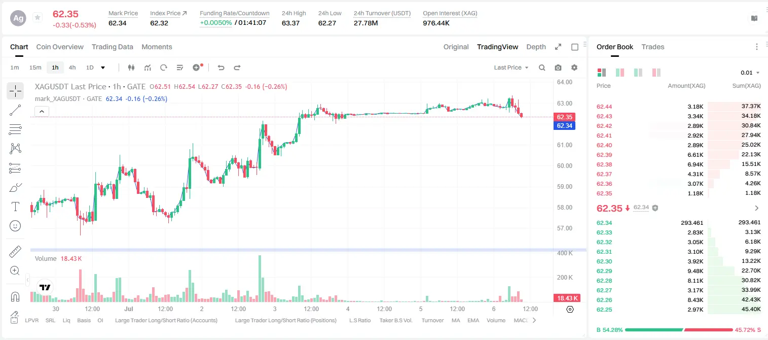Select the green-and-red order book layout
This screenshot has width=768, height=340.
[x=619, y=73]
